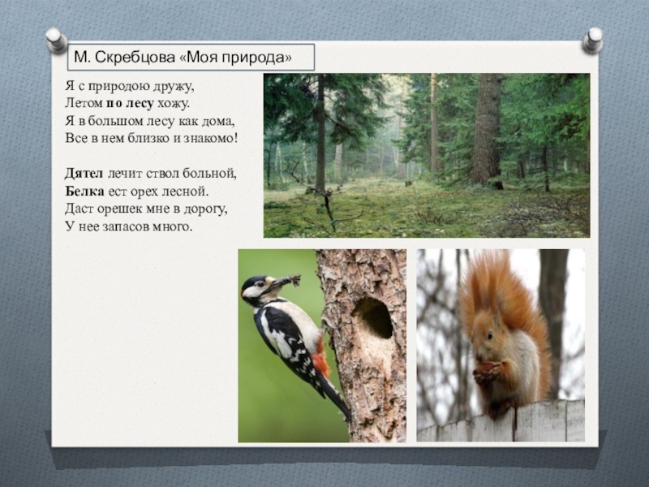Select the squirrel photo
The width and height of the screenshot is (649, 487).
coord(500,345)
